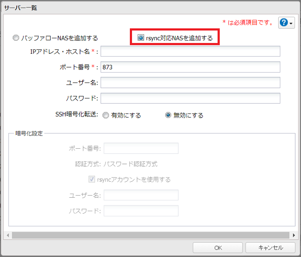Select バッファローNASを追加する radio button

pos(16,38)
